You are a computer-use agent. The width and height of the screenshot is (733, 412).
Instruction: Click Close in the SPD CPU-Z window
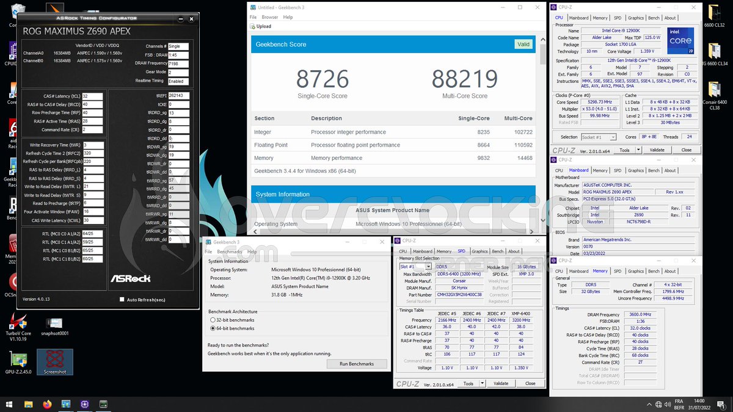coord(530,383)
